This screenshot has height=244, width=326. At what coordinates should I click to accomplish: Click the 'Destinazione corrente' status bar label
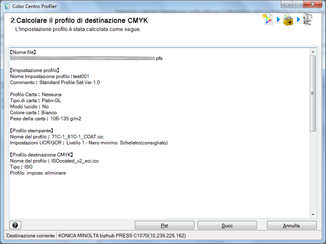pos(30,236)
